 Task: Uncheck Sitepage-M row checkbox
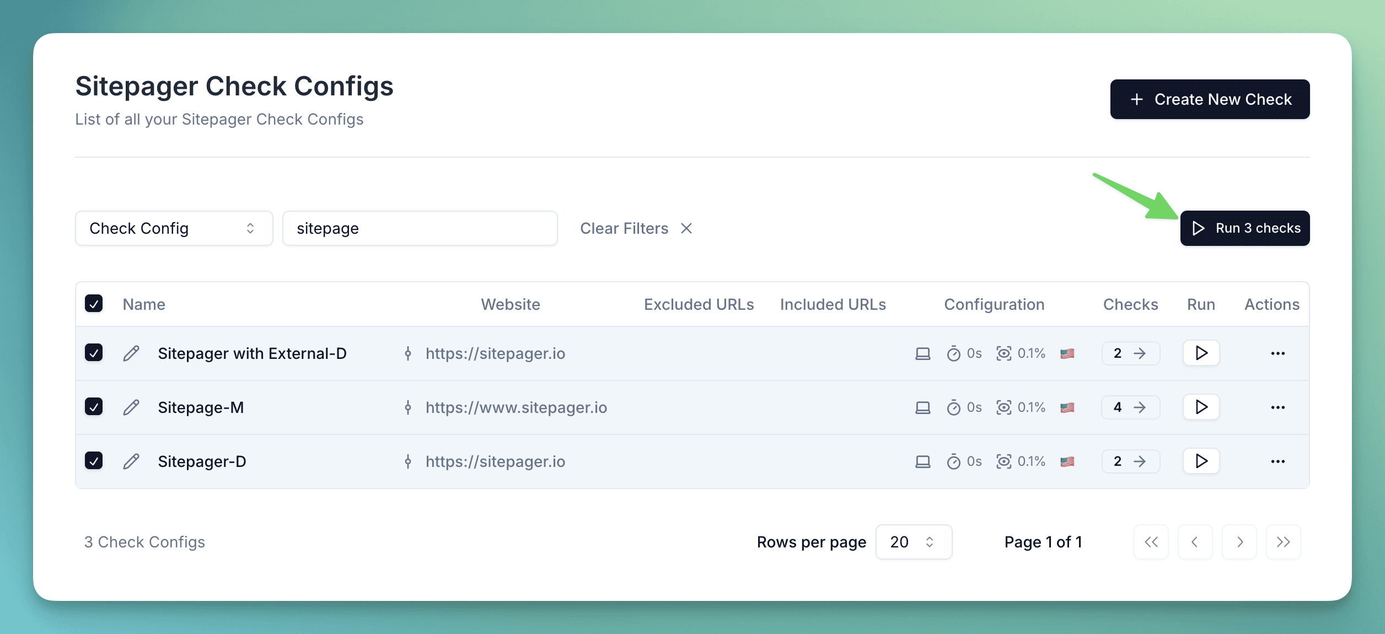point(94,407)
